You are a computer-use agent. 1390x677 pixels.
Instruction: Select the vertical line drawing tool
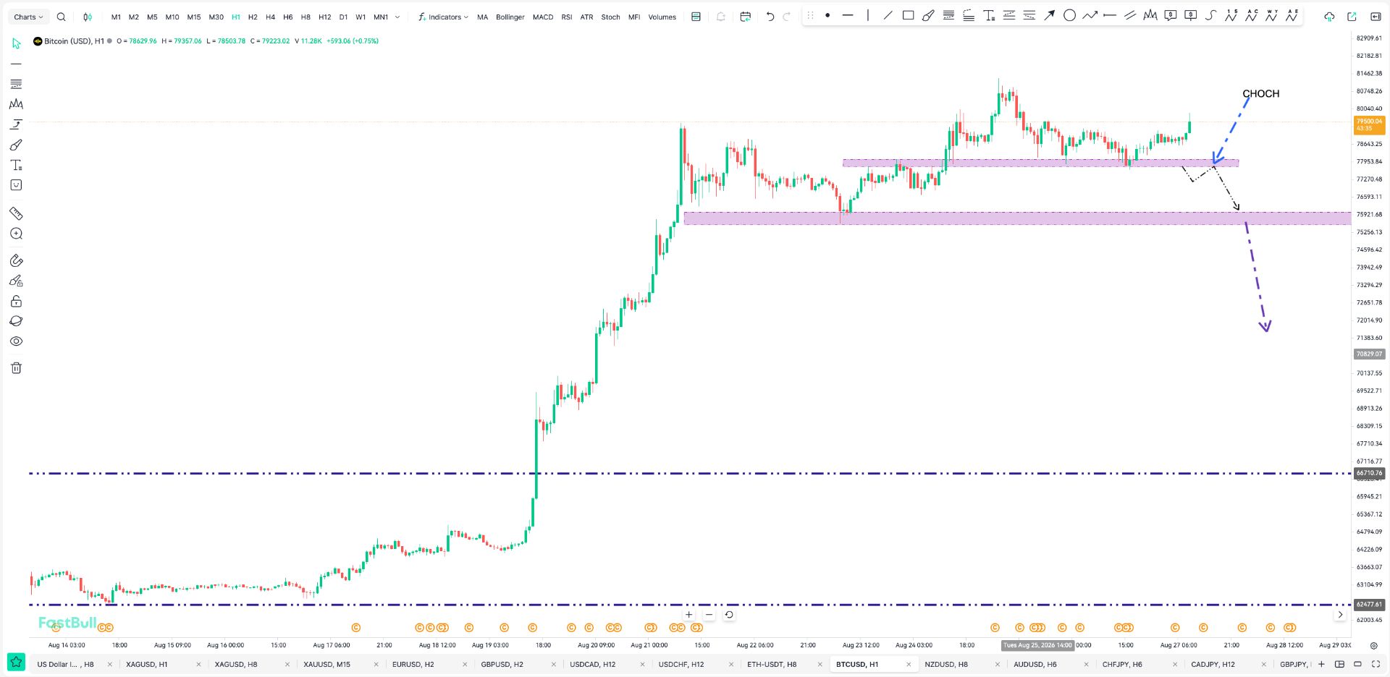(x=868, y=15)
